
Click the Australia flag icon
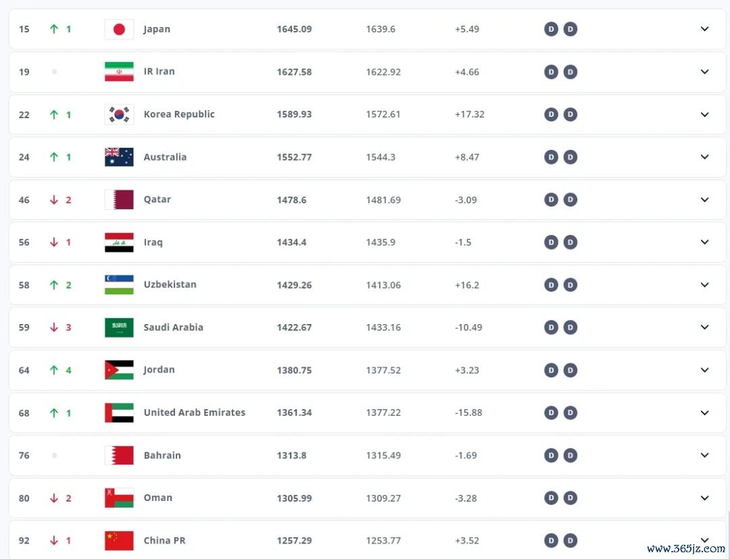coord(119,157)
